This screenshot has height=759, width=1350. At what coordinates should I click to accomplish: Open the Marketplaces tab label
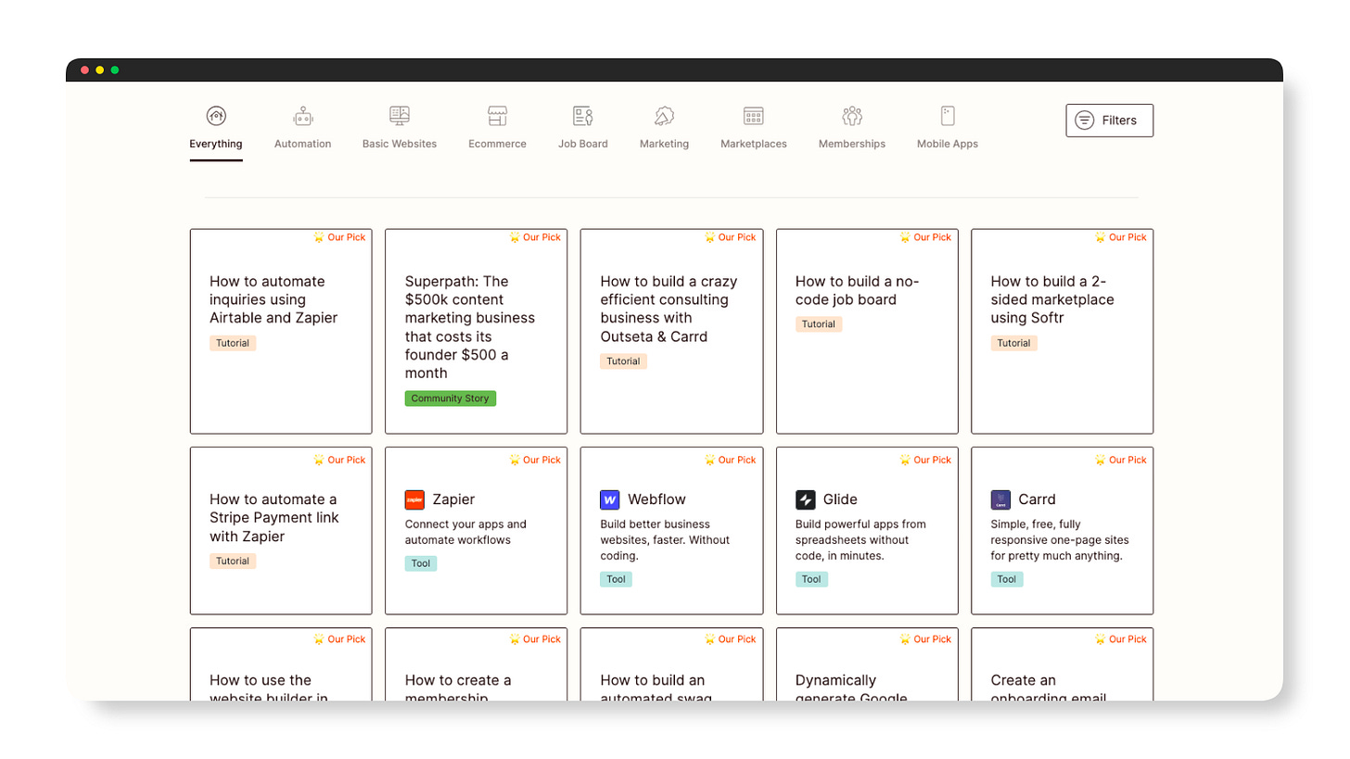tap(754, 144)
